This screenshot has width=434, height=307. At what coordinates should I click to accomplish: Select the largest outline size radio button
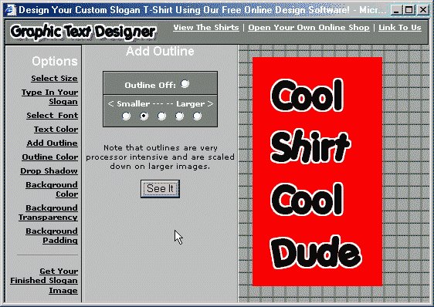pyautogui.click(x=197, y=116)
